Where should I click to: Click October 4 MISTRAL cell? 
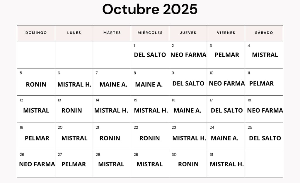point(264,55)
